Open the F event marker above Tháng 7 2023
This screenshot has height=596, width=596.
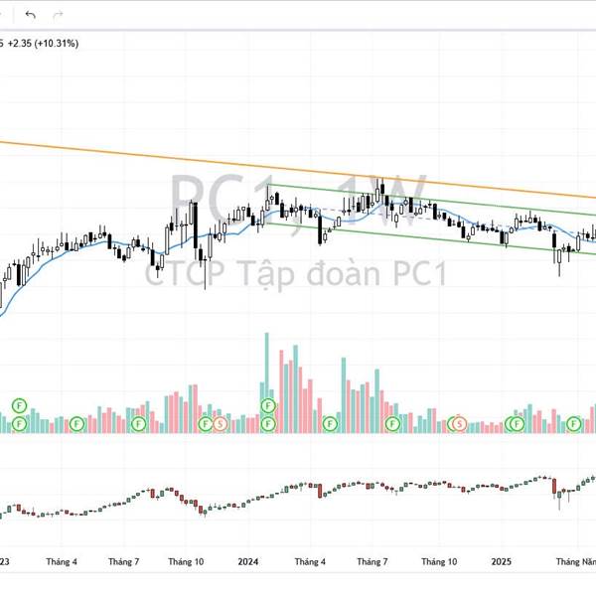click(x=139, y=424)
